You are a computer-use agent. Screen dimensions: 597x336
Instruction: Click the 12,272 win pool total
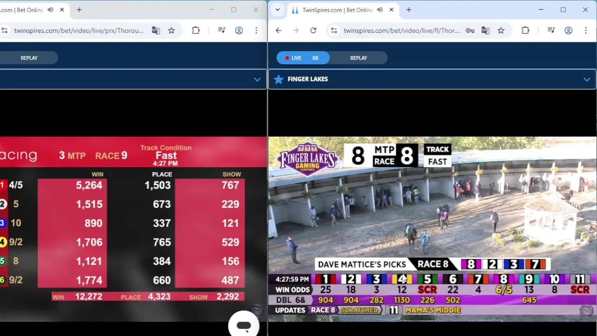click(x=88, y=296)
